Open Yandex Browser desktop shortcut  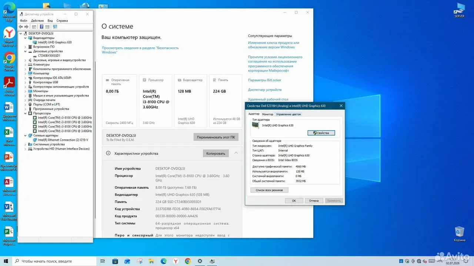(x=9, y=37)
